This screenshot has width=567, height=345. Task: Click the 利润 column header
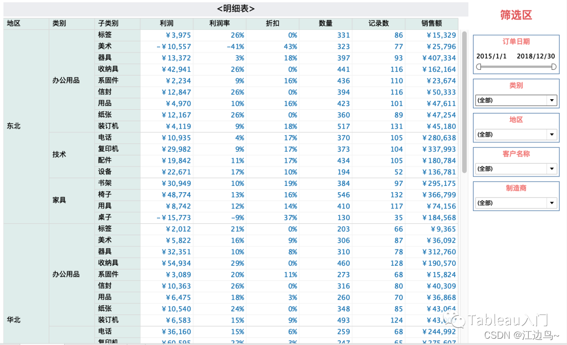click(x=167, y=24)
